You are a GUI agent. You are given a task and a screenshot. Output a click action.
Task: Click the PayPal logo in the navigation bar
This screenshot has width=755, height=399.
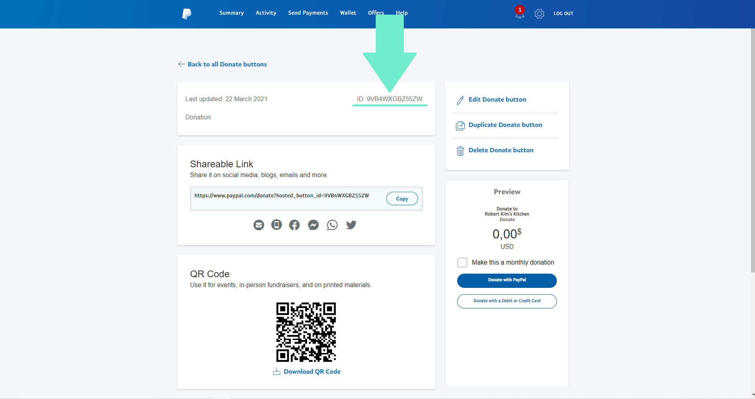point(186,13)
